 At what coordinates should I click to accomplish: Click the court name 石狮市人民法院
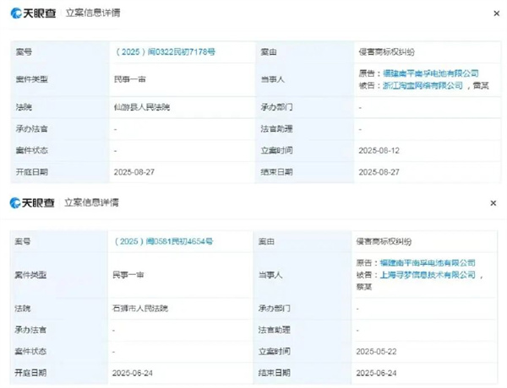(140, 309)
